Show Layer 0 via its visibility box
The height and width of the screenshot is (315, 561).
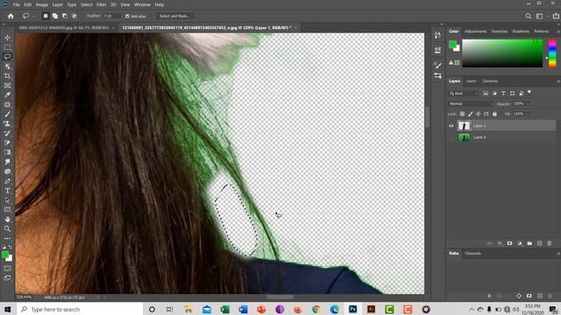[451, 137]
